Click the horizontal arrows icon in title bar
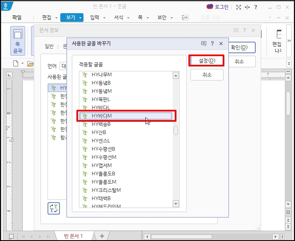The width and height of the screenshot is (295, 241). (x=247, y=7)
